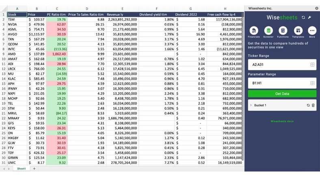Select the NVDA ticker cell
The height and width of the screenshot is (176, 320).
17,24
